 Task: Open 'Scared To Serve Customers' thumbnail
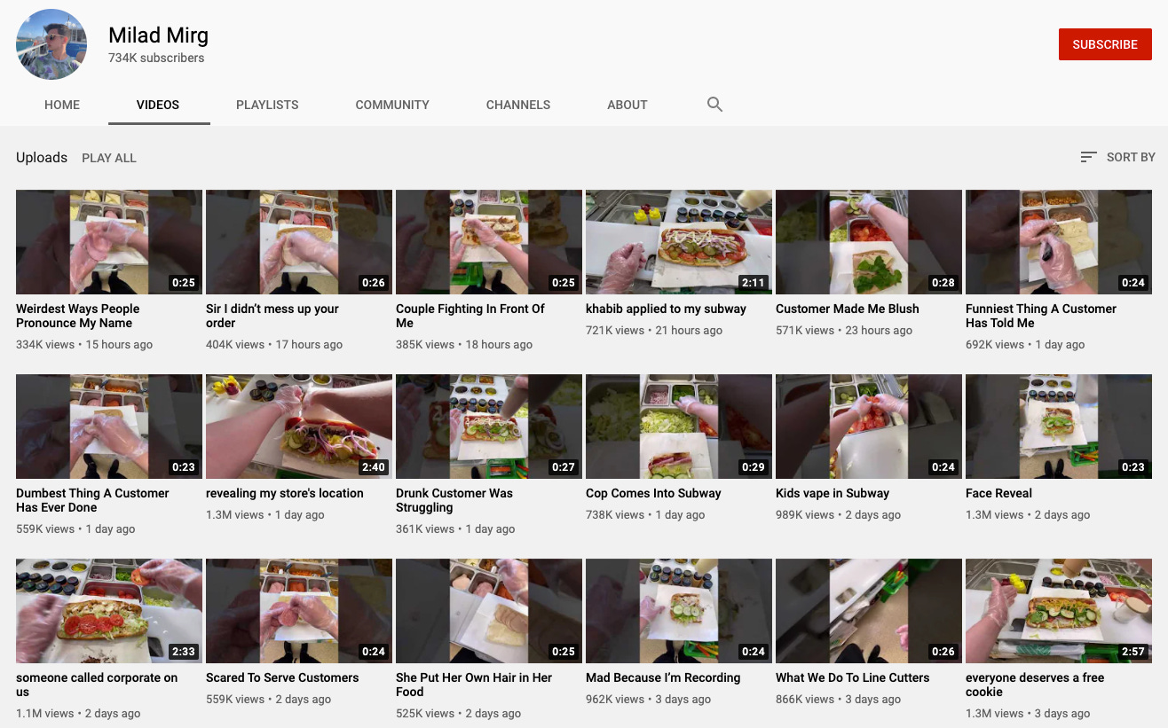299,611
